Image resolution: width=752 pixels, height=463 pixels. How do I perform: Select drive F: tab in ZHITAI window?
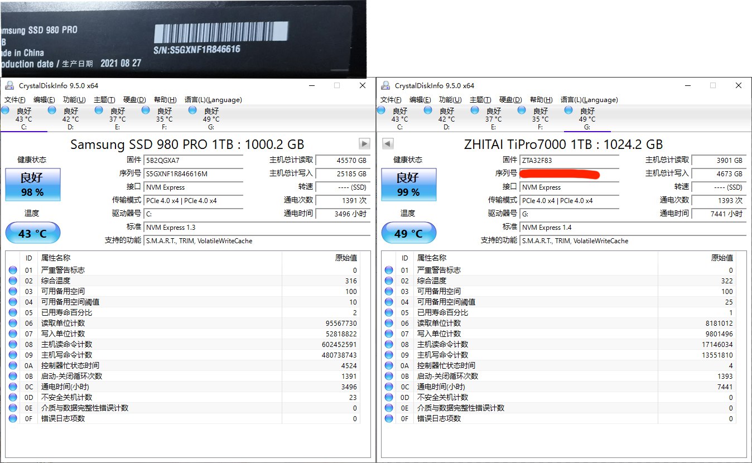click(x=540, y=118)
